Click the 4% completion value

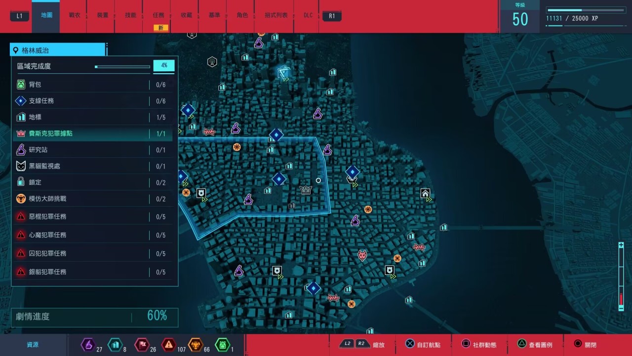(x=164, y=65)
